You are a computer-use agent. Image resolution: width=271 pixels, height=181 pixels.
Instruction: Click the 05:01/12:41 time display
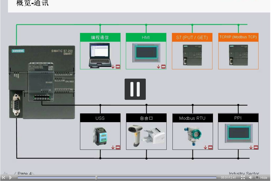click(228, 178)
